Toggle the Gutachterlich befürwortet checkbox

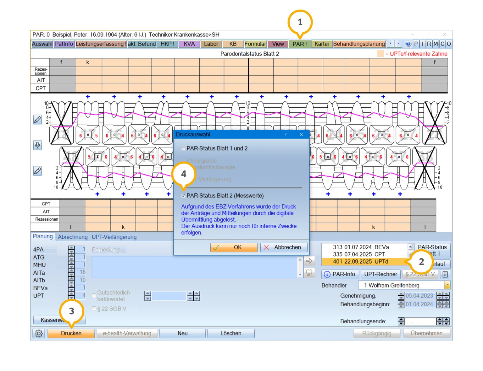pos(94,296)
